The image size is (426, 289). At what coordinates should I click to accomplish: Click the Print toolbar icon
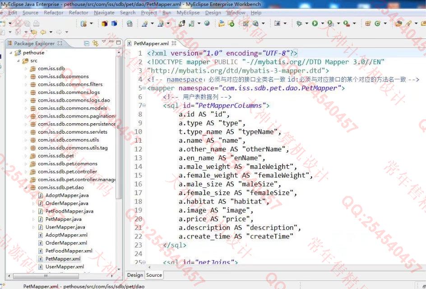click(x=36, y=23)
